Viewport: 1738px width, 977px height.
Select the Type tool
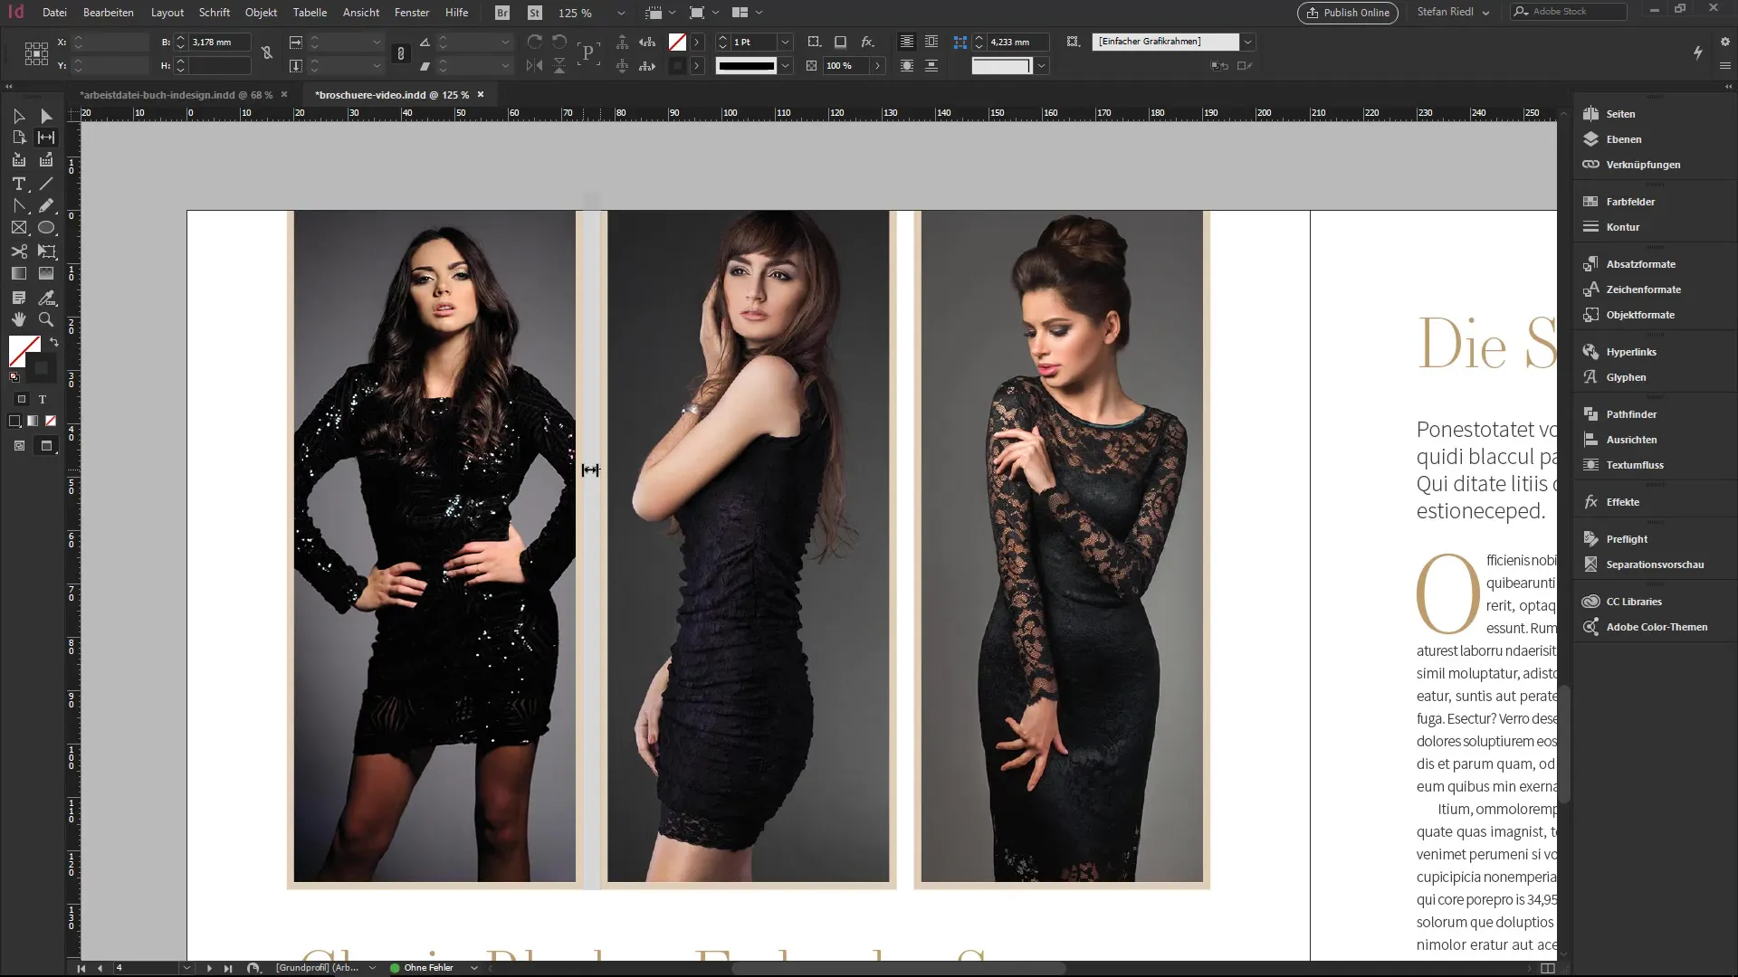click(19, 184)
